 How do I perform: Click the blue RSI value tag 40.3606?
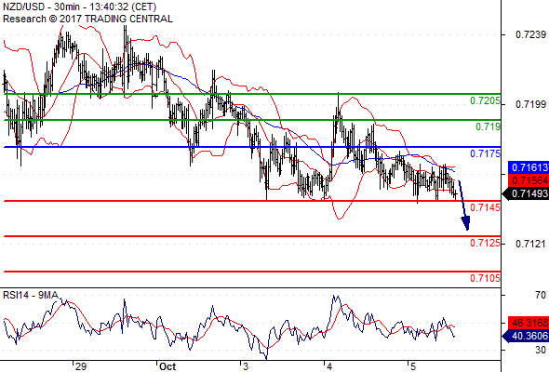point(525,336)
